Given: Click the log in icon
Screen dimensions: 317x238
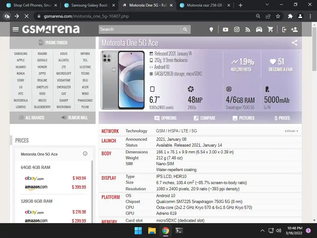Looking at the screenshot, I should click(x=284, y=29).
